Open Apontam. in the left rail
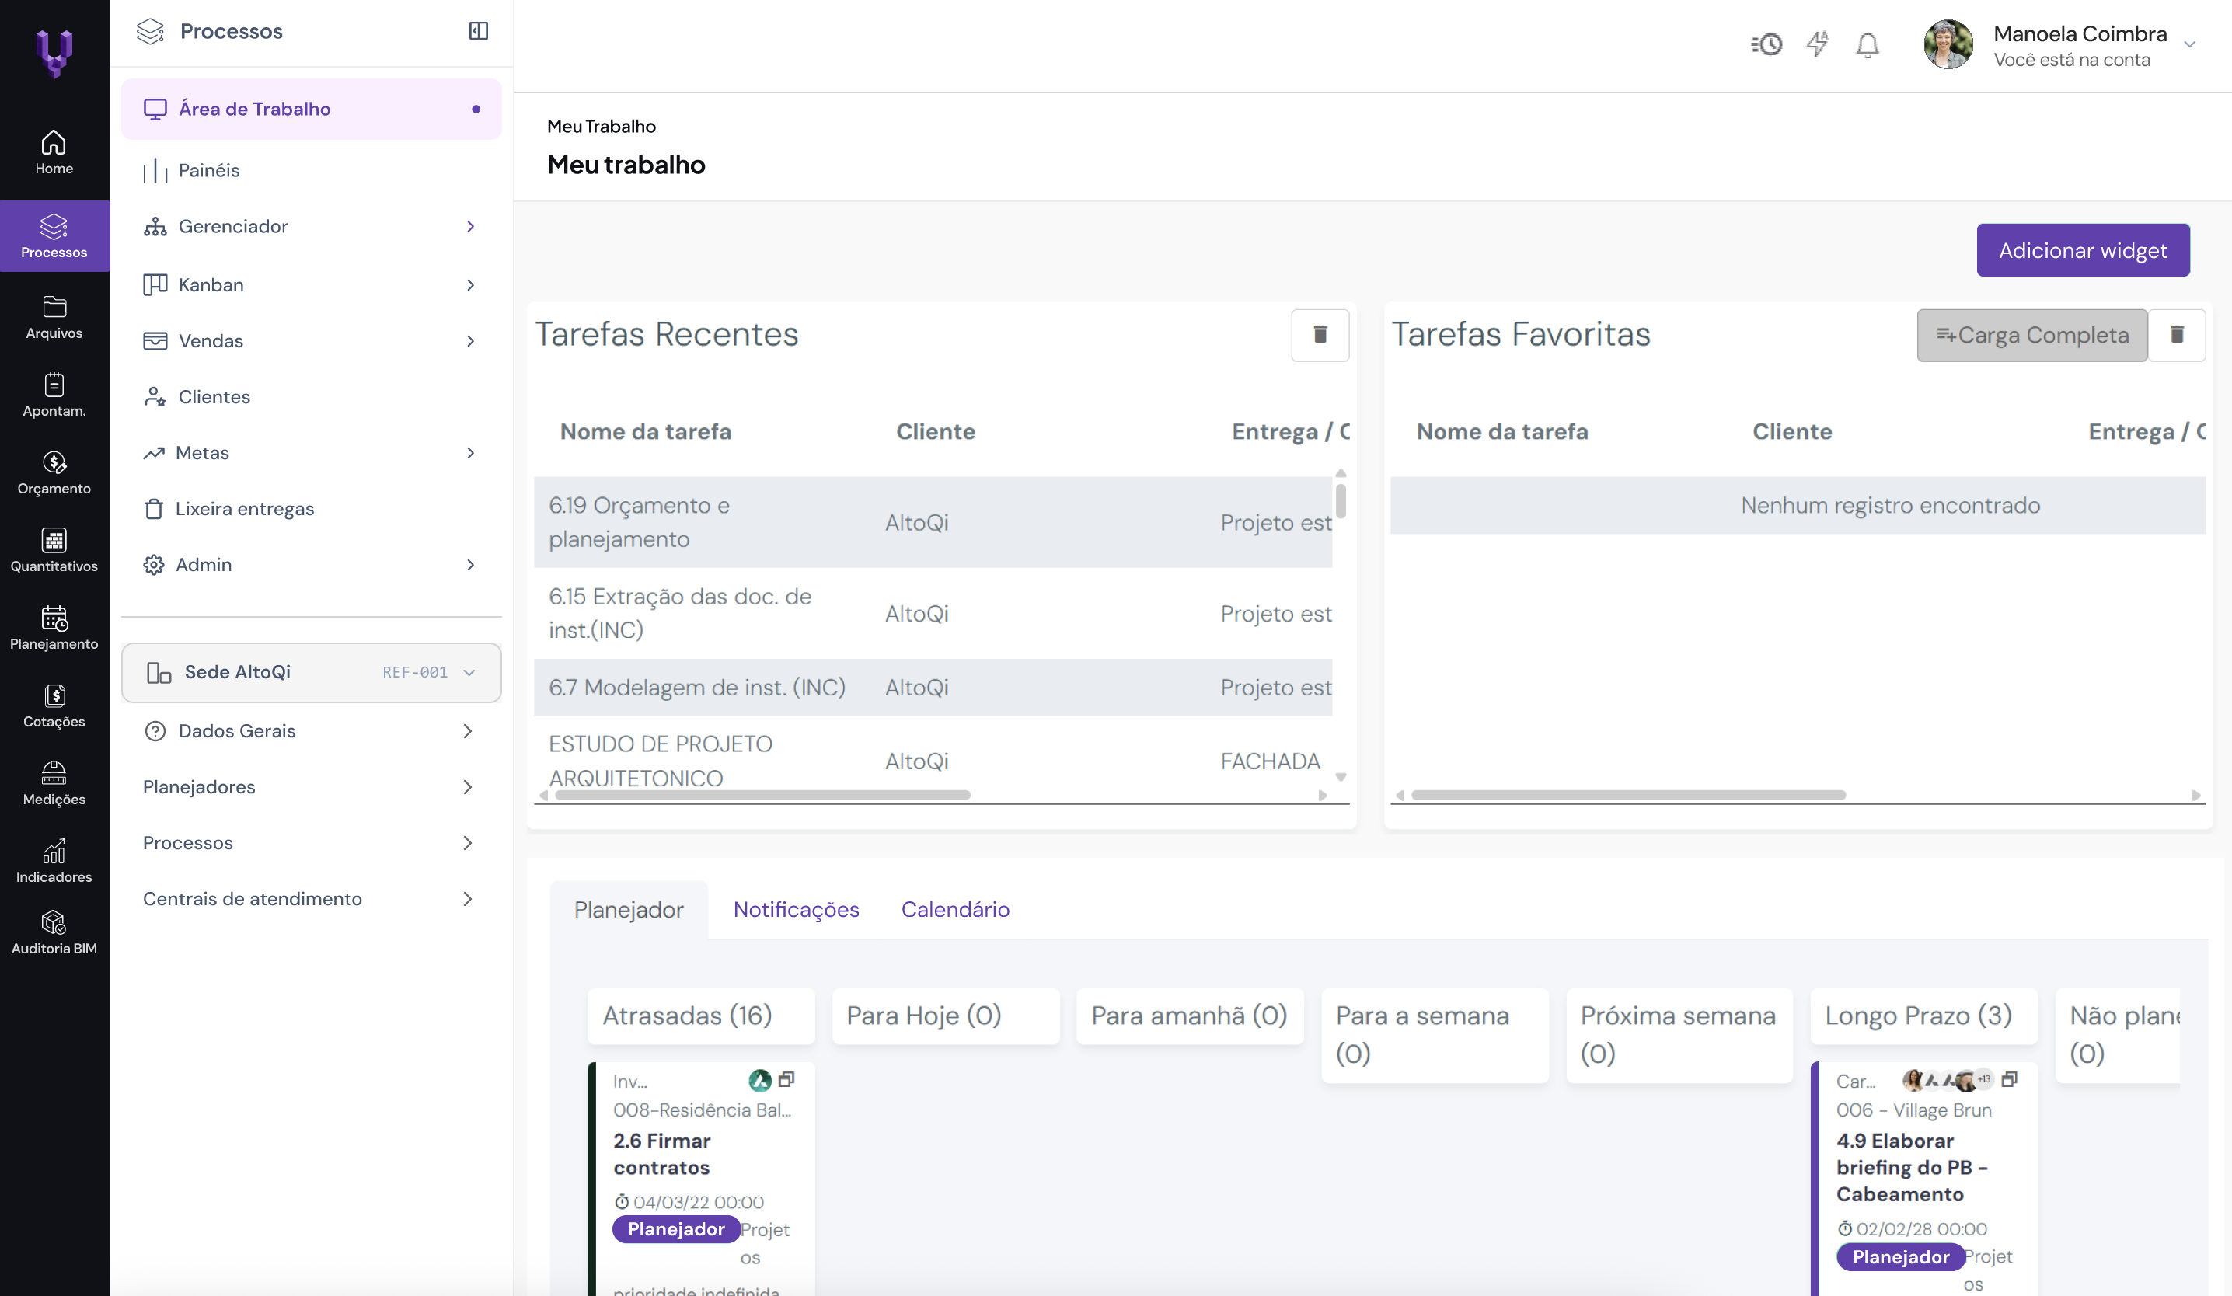The image size is (2232, 1296). [54, 395]
